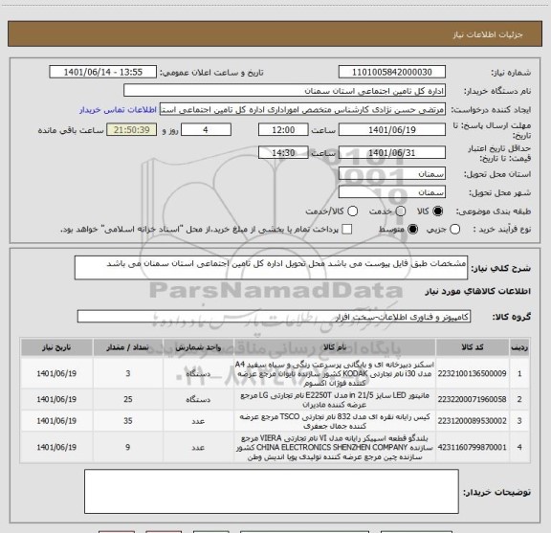Click the ردیف column header
The image size is (551, 533).
[x=519, y=347]
